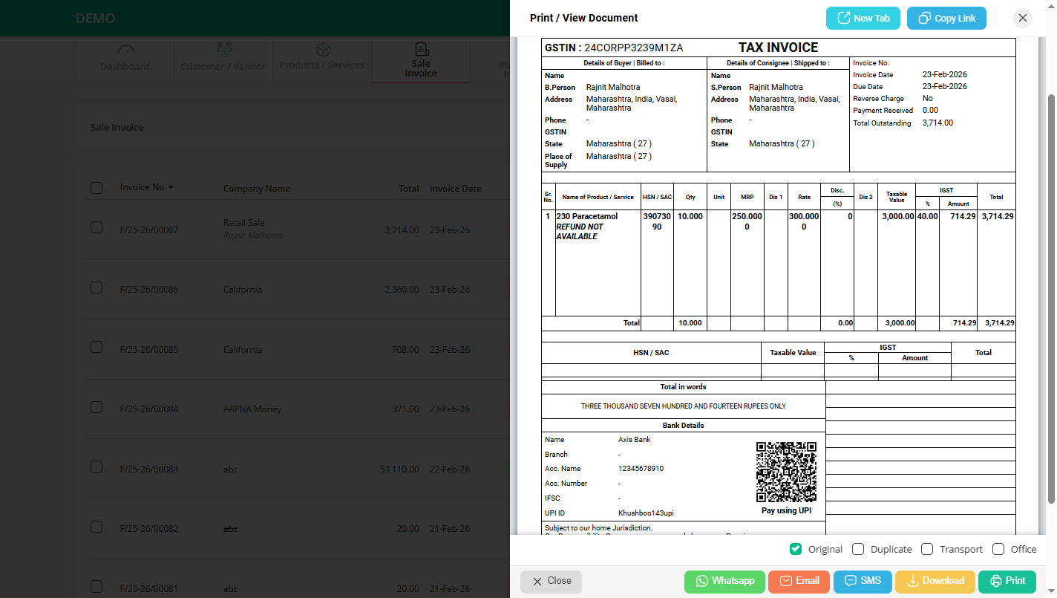Click the document preview vertical scrollbar
Image resolution: width=1057 pixels, height=598 pixels.
coord(1050,297)
